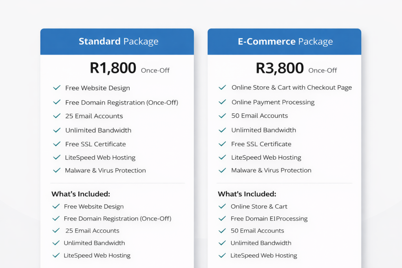Toggle checkmark beside Free Domain Registration in Standard's top list
Viewport: 402px width, 268px height.
click(57, 102)
